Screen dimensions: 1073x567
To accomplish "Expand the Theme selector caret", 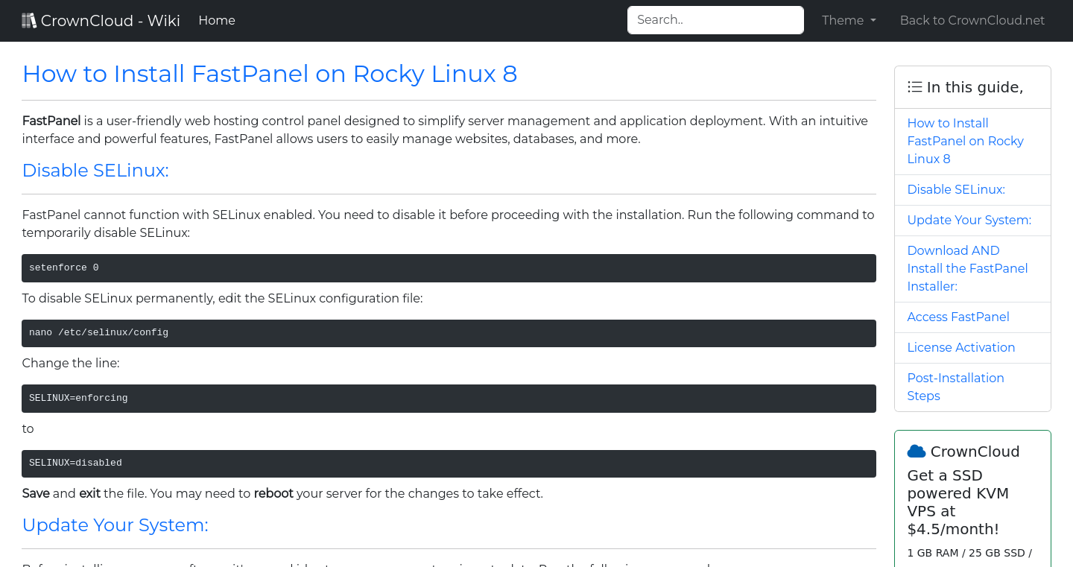I will coord(873,21).
